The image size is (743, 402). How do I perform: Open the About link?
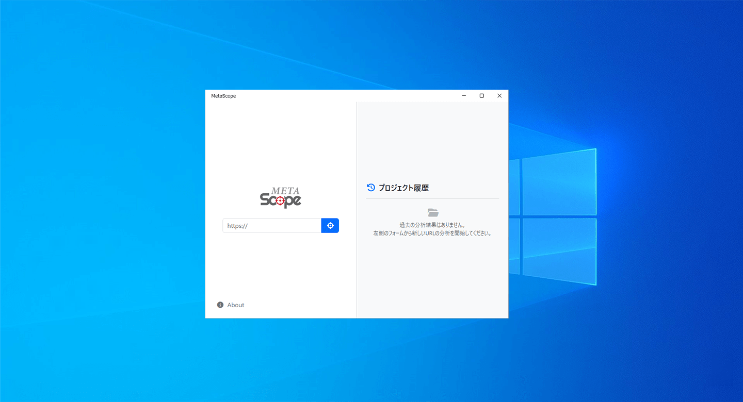click(235, 305)
